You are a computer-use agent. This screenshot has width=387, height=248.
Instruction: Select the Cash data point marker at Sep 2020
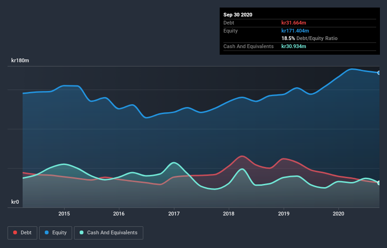tap(379, 183)
